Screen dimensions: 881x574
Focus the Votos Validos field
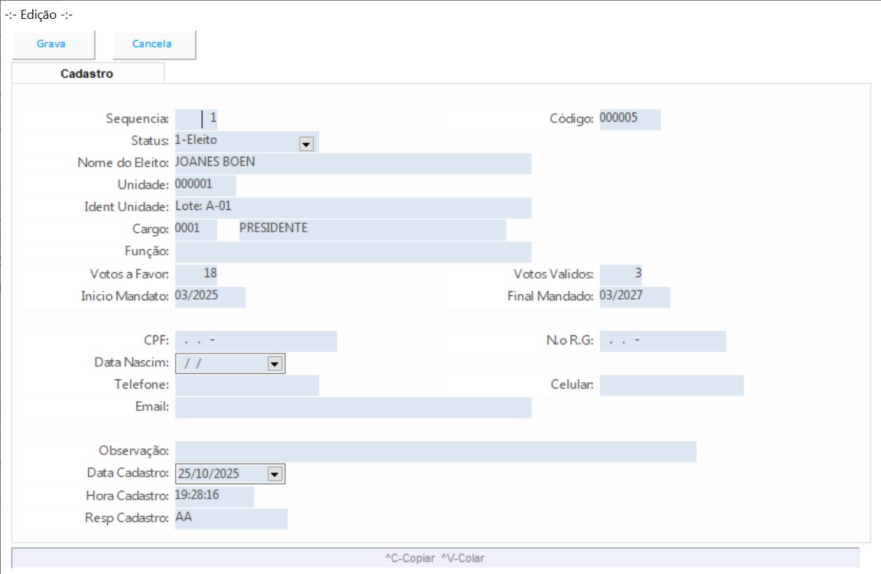click(x=621, y=274)
